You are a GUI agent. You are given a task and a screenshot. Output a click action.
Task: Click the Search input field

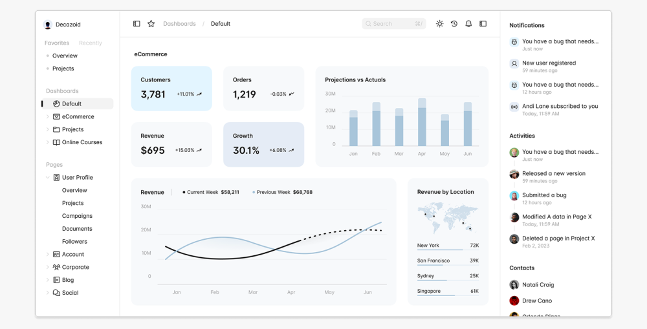pyautogui.click(x=388, y=24)
